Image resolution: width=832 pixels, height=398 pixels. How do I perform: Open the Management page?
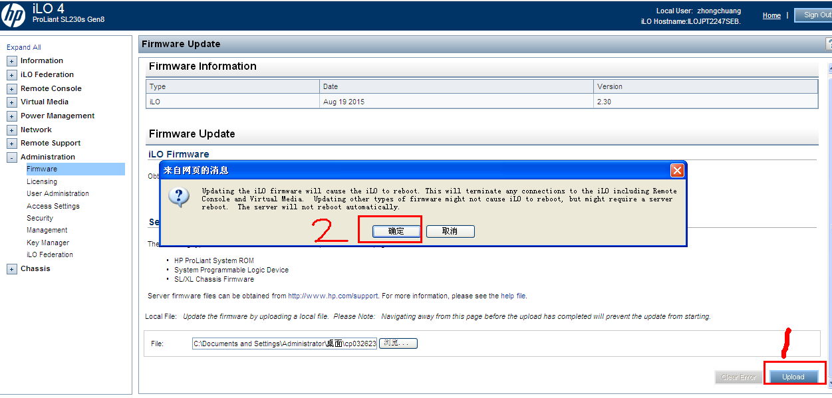click(47, 230)
